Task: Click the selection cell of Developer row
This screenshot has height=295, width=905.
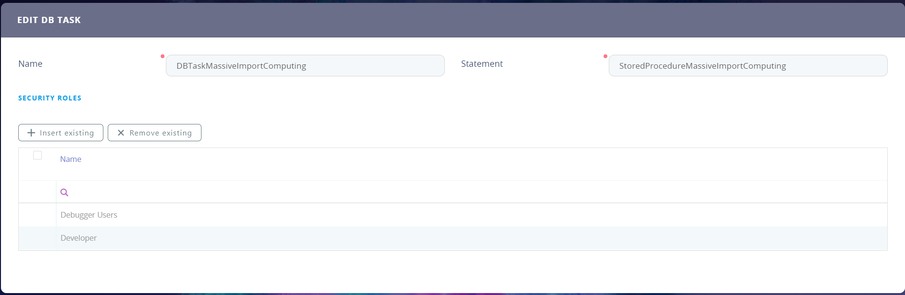Action: pyautogui.click(x=38, y=238)
